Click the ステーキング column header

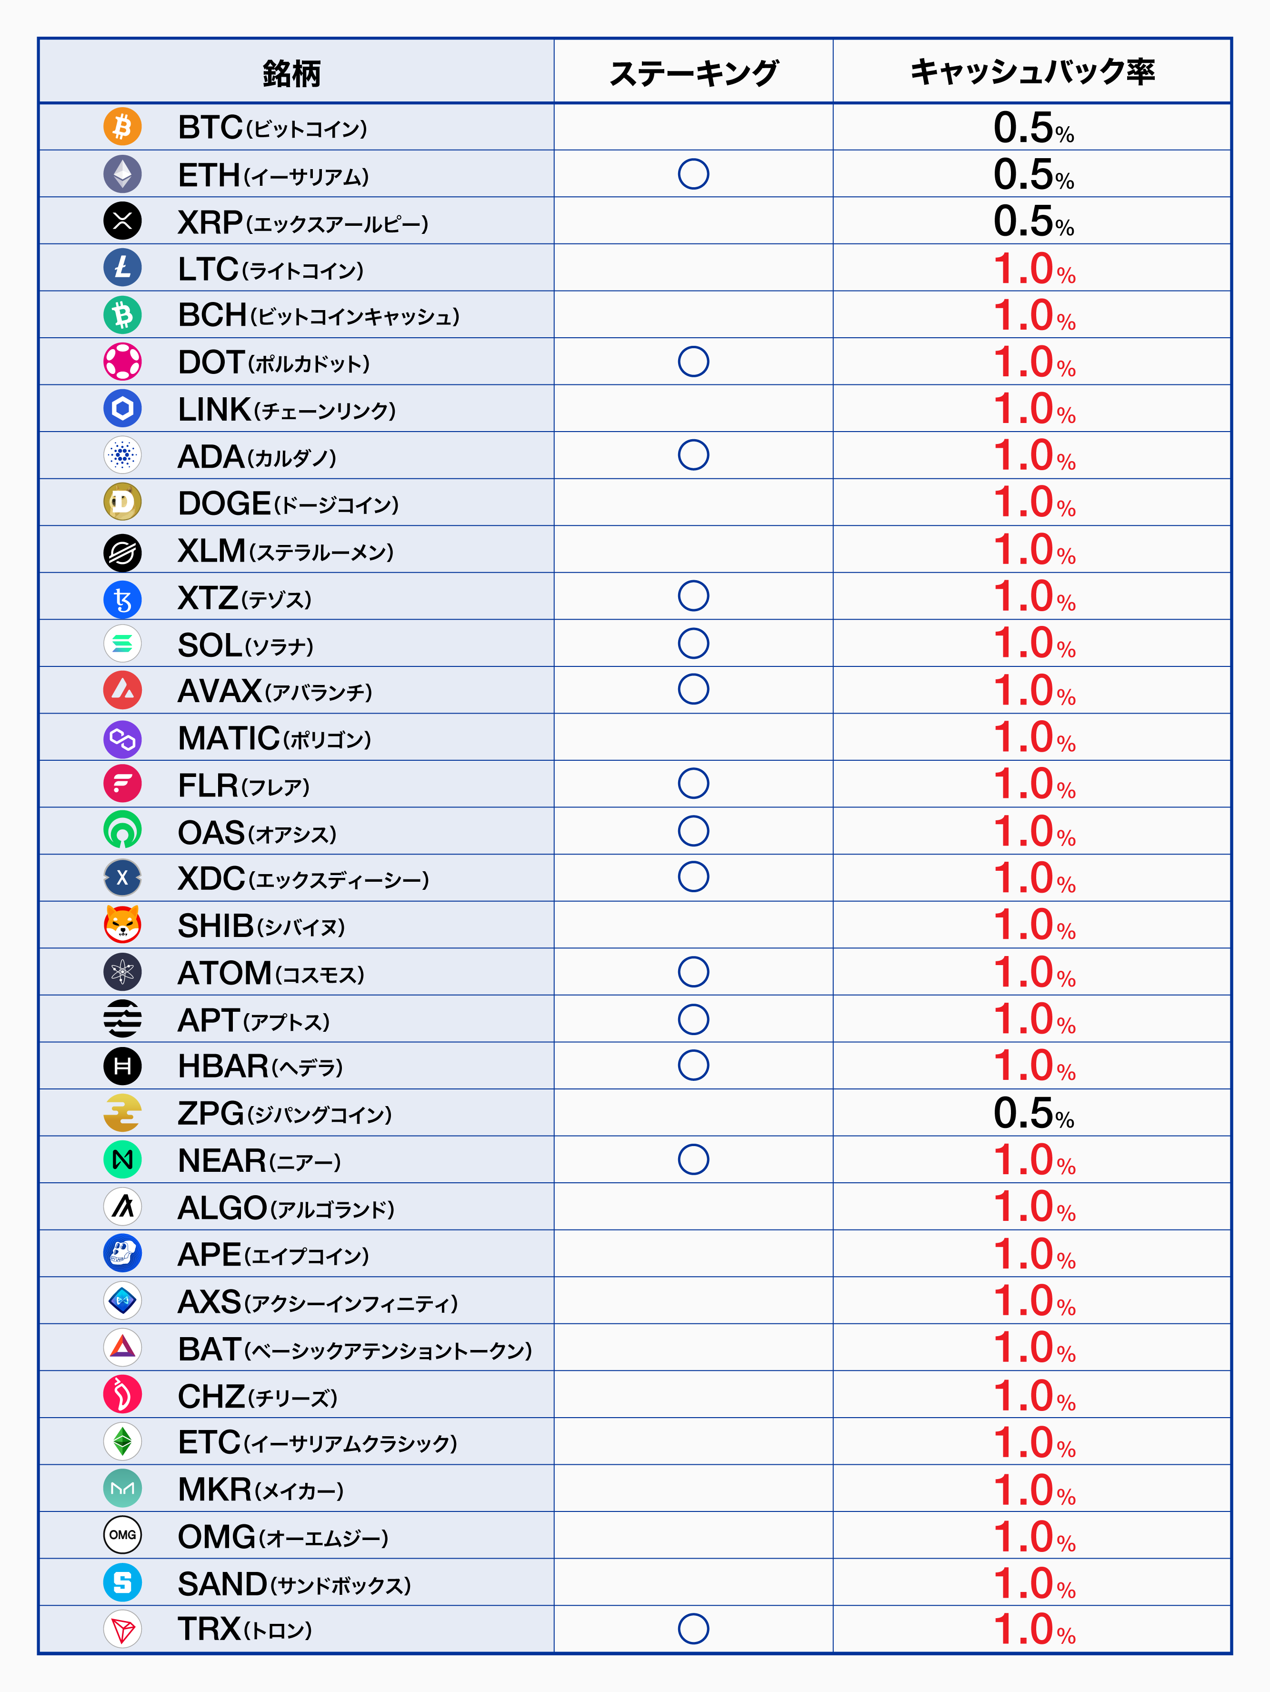point(693,73)
